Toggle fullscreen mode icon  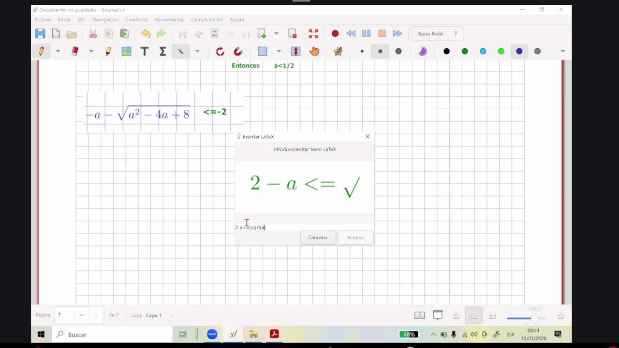(313, 33)
